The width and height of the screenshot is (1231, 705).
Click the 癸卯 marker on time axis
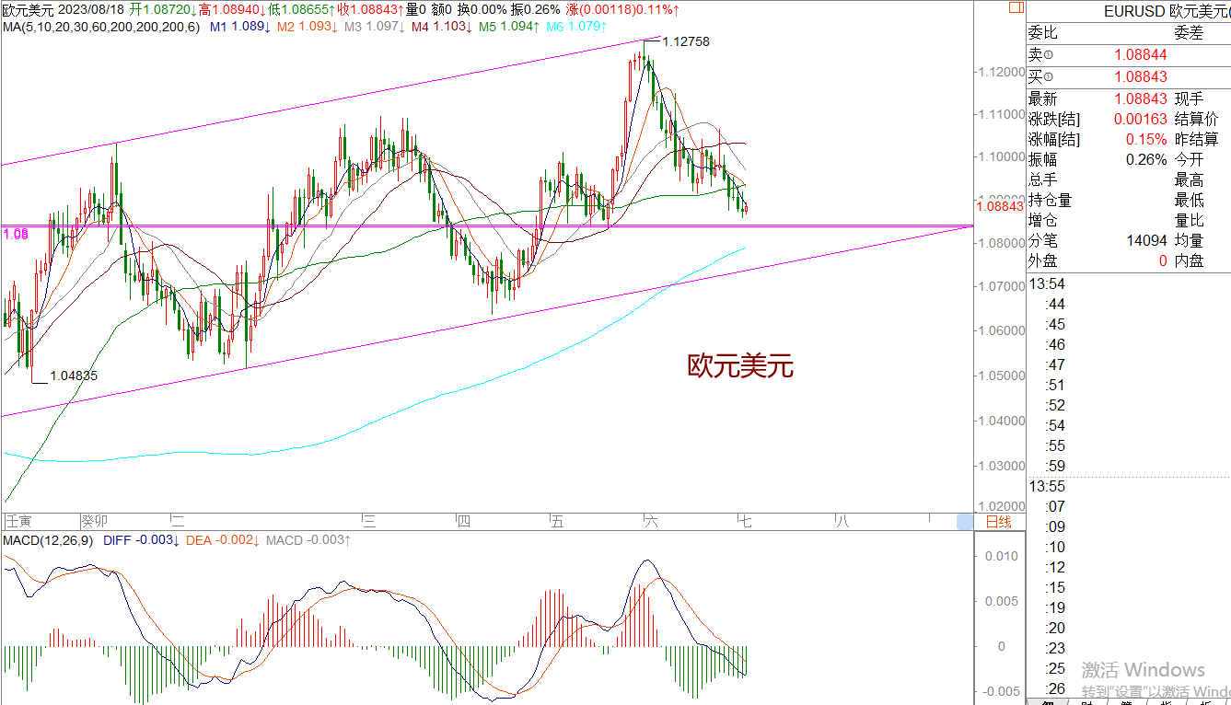click(x=95, y=522)
